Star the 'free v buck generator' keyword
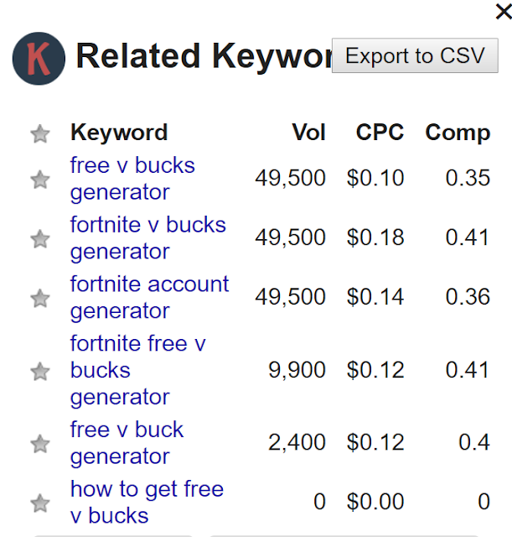This screenshot has width=512, height=537. (x=39, y=443)
